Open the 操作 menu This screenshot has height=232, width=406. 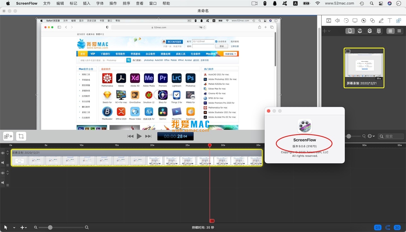tap(113, 3)
